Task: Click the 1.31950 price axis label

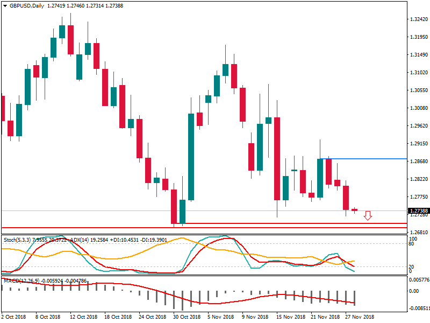Action: click(419, 37)
